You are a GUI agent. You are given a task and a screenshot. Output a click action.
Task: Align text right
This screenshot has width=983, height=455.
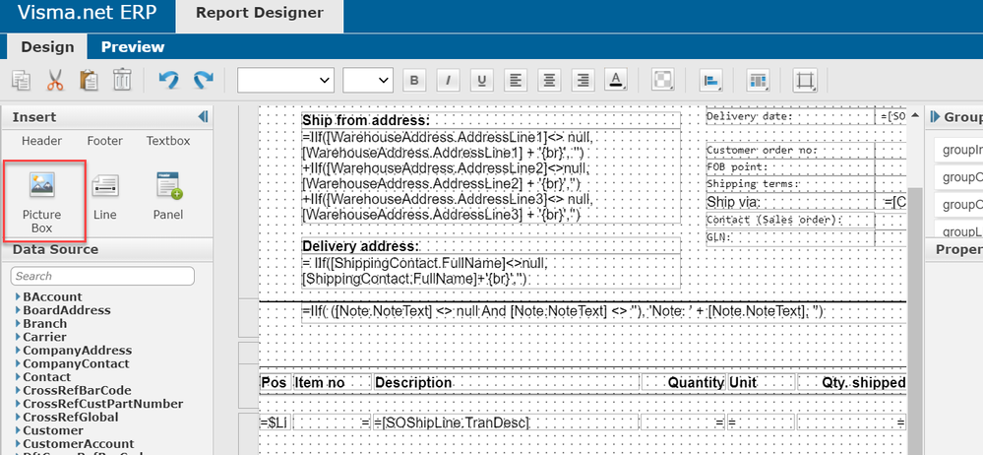tap(584, 81)
